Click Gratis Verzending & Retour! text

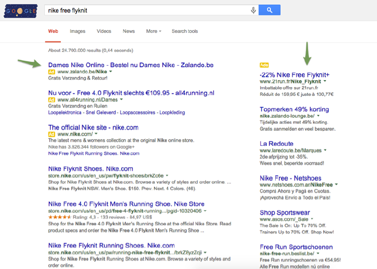click(x=78, y=79)
